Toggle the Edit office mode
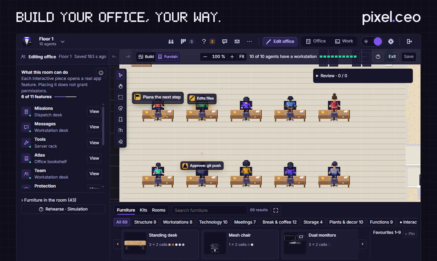Screen dimensions: 437x261 point(280,41)
